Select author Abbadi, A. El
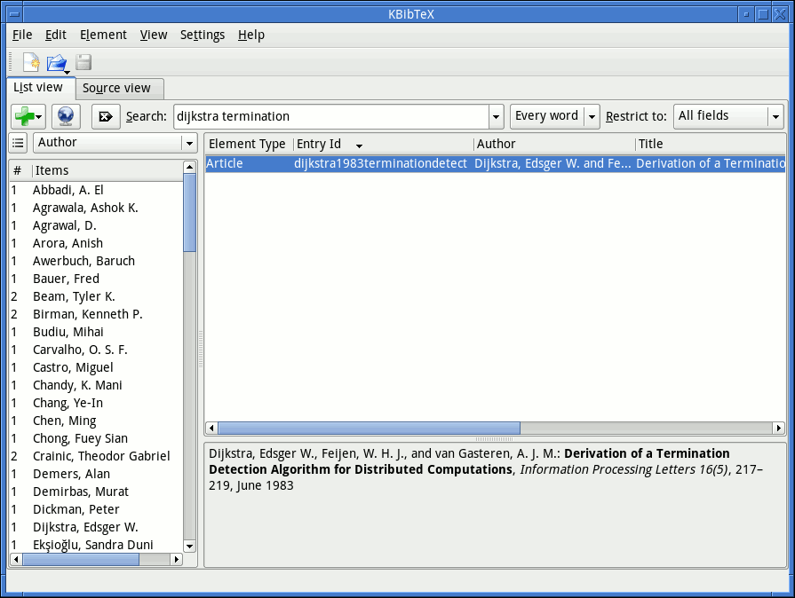The height and width of the screenshot is (598, 795). click(x=96, y=191)
